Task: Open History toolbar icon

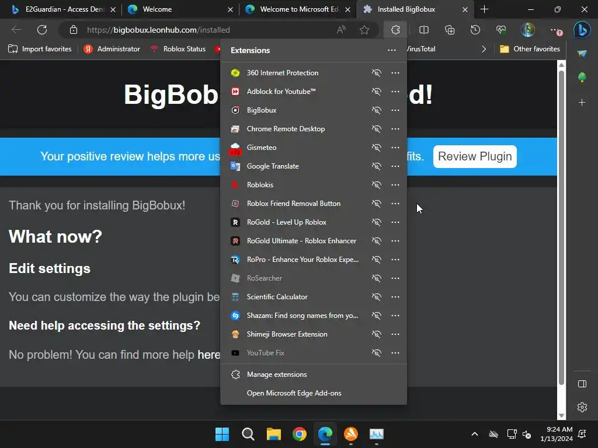Action: coord(475,30)
